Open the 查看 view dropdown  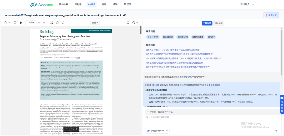click(95, 23)
